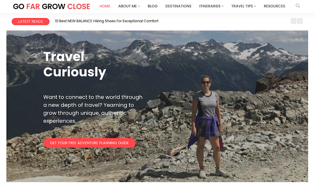Click the Latest Reads badge
315x189 pixels.
(31, 22)
